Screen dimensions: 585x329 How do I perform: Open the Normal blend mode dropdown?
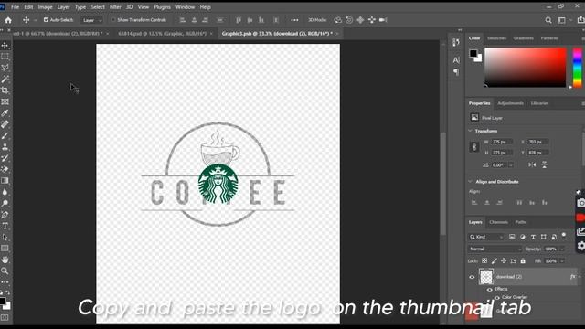point(495,249)
